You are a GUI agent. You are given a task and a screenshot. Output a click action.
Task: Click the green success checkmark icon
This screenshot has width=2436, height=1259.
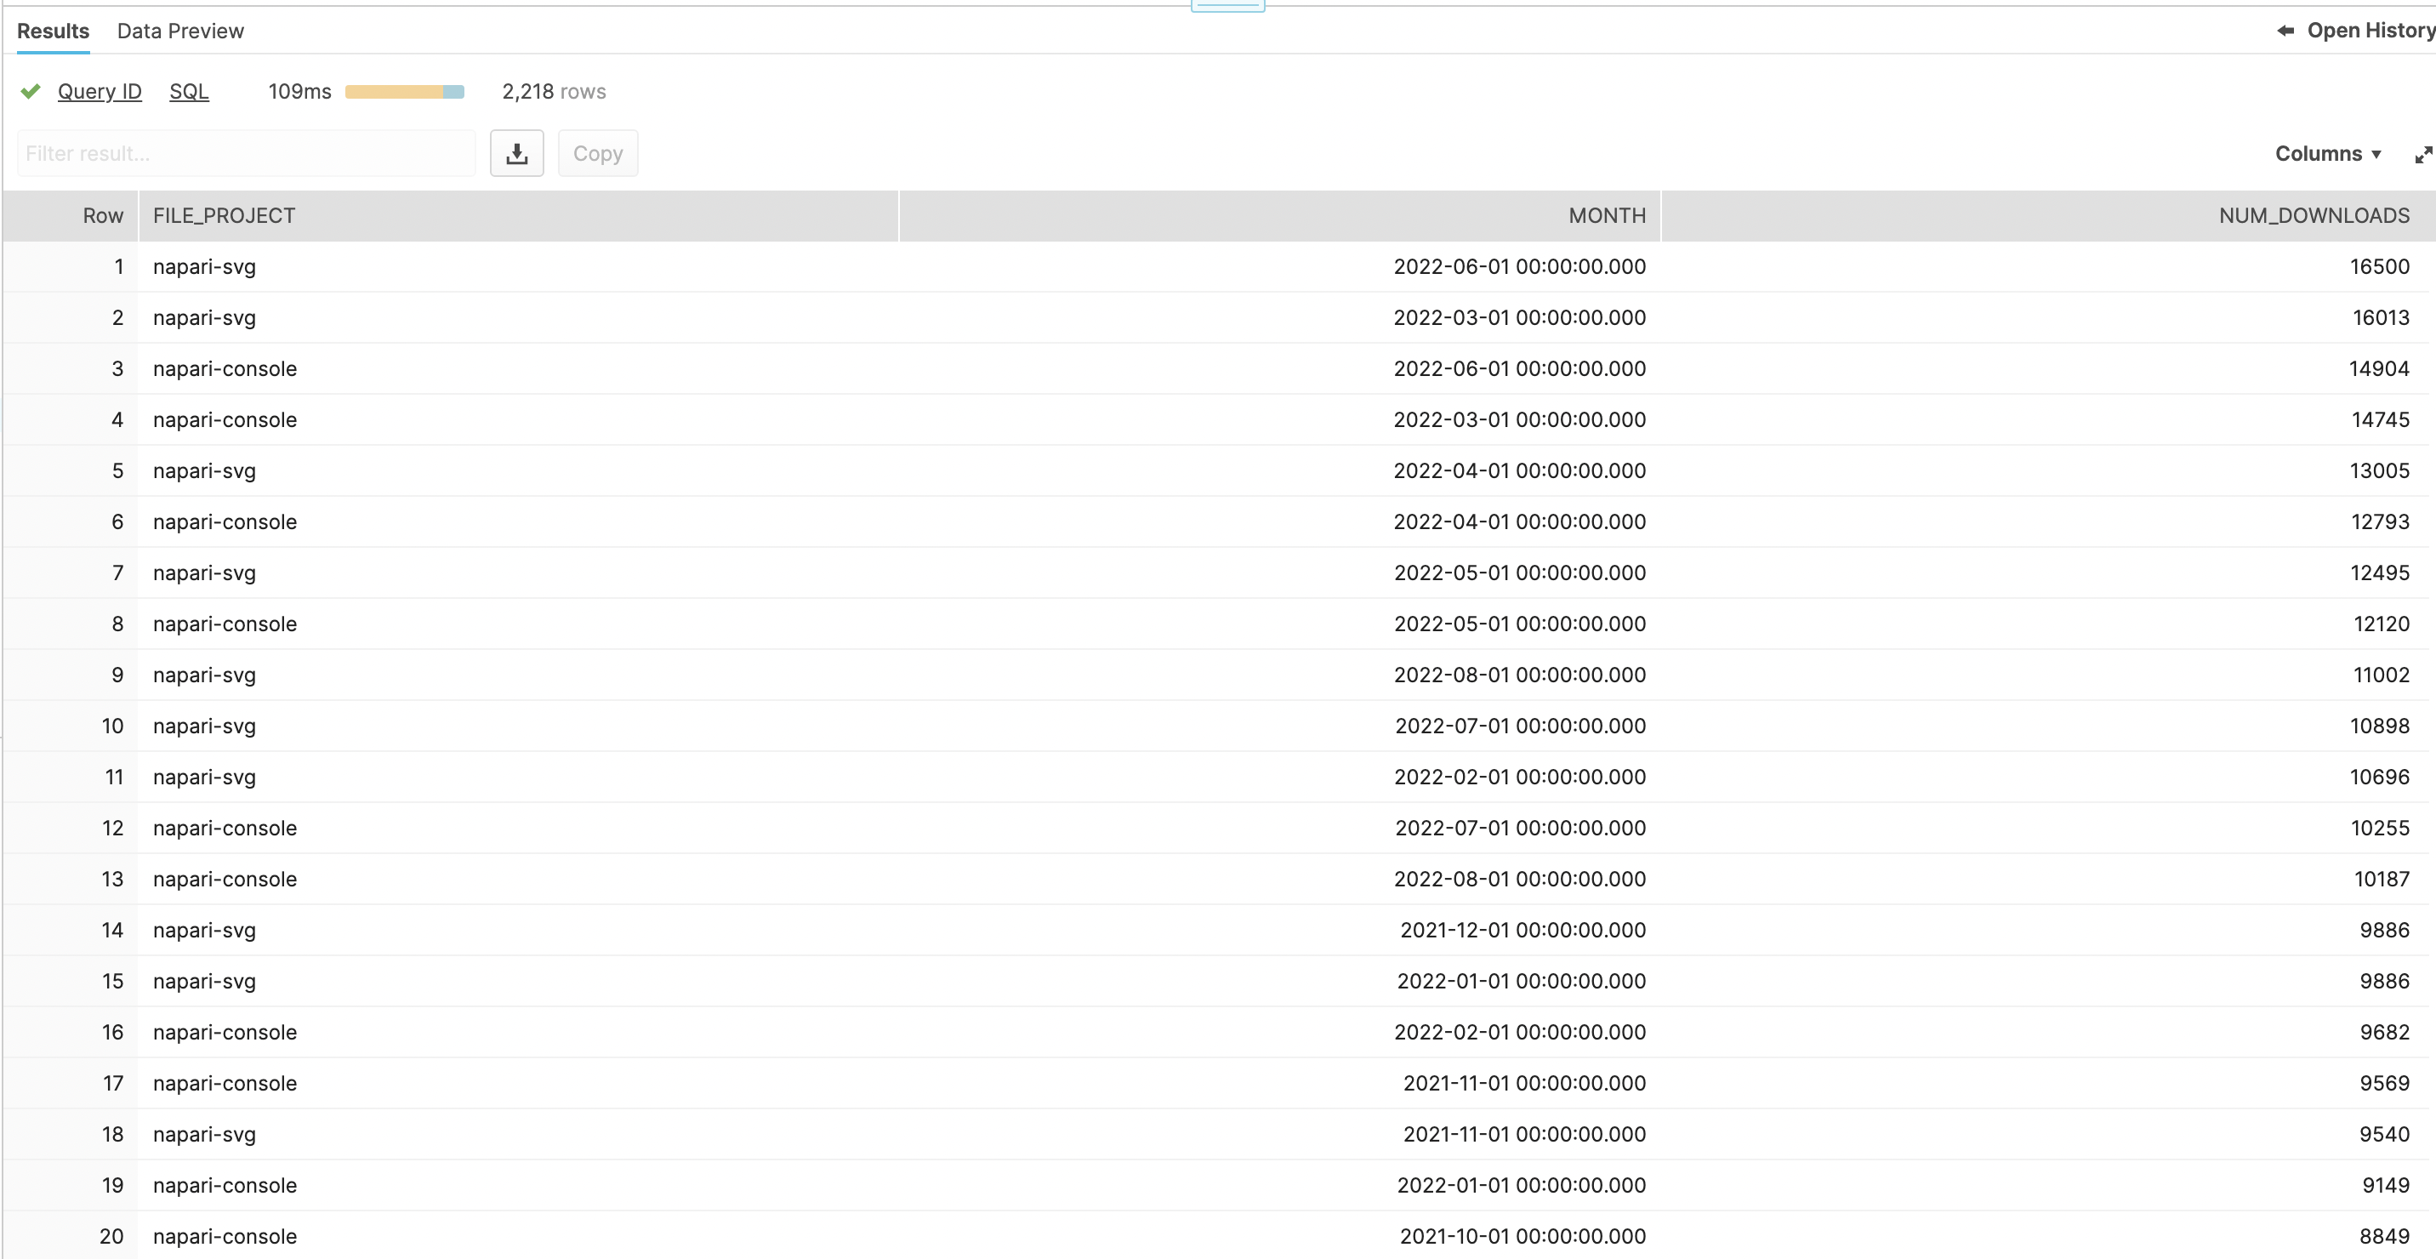[x=29, y=91]
